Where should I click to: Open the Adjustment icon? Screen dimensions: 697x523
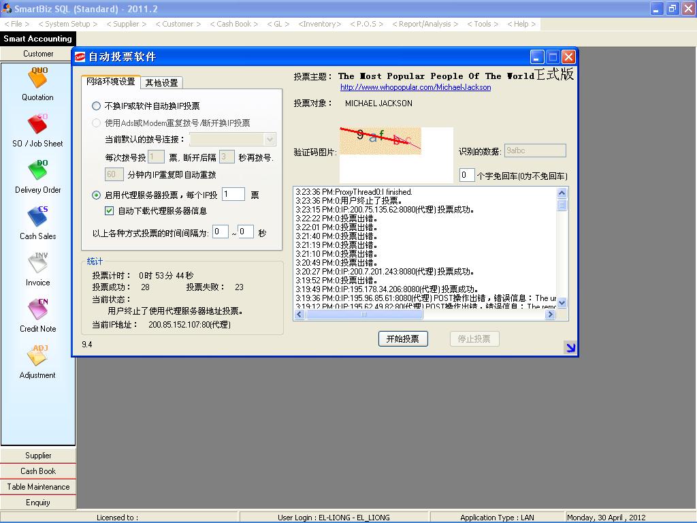(38, 355)
